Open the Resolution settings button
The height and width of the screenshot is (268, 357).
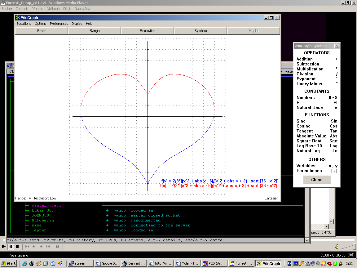[x=148, y=31]
